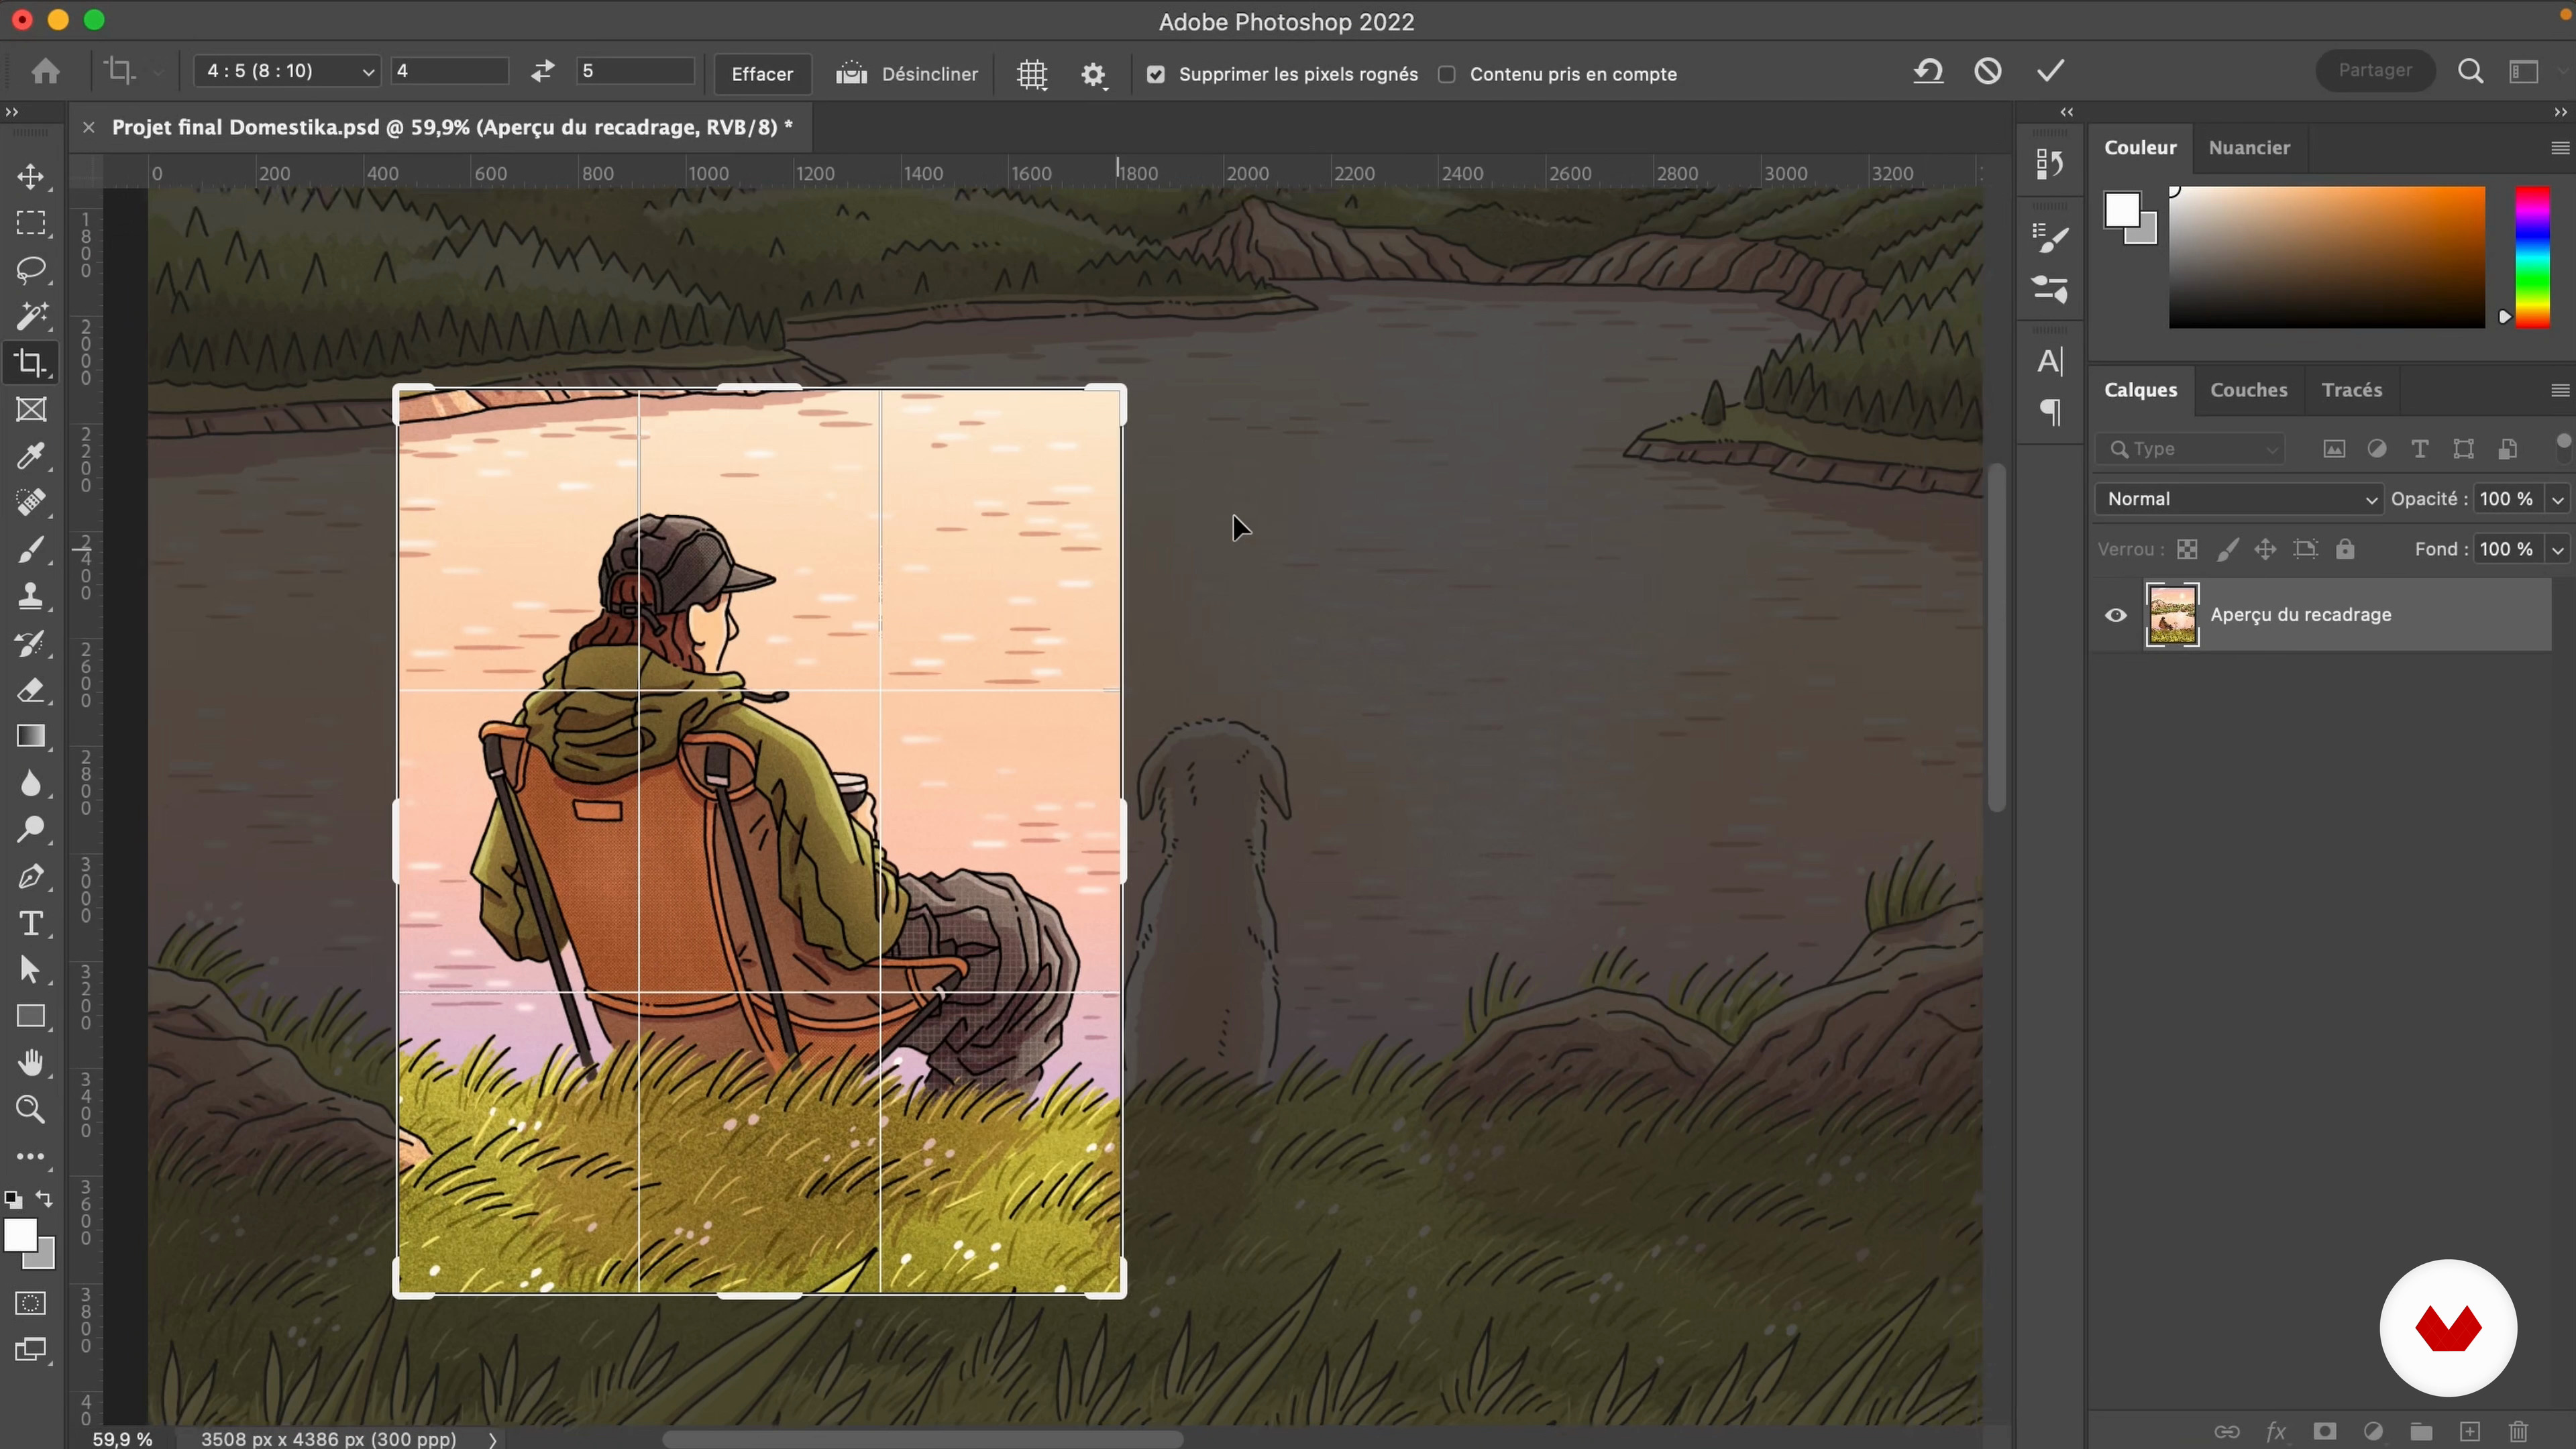Screen dimensions: 2576x1449
Task: Switch to the Tracés tab
Action: (2351, 390)
